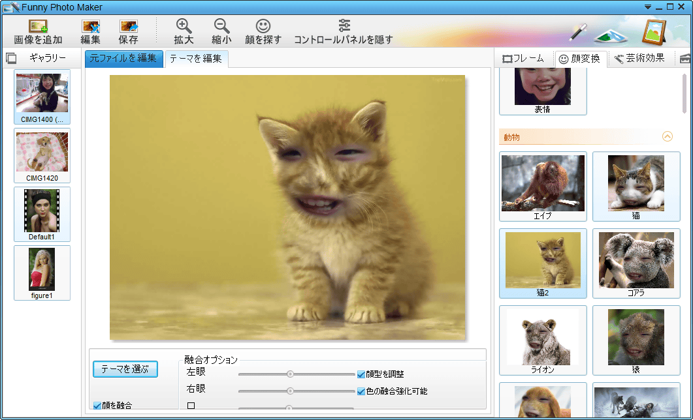The height and width of the screenshot is (420, 693).
Task: Adjust the 口 slider handle
Action: click(289, 408)
